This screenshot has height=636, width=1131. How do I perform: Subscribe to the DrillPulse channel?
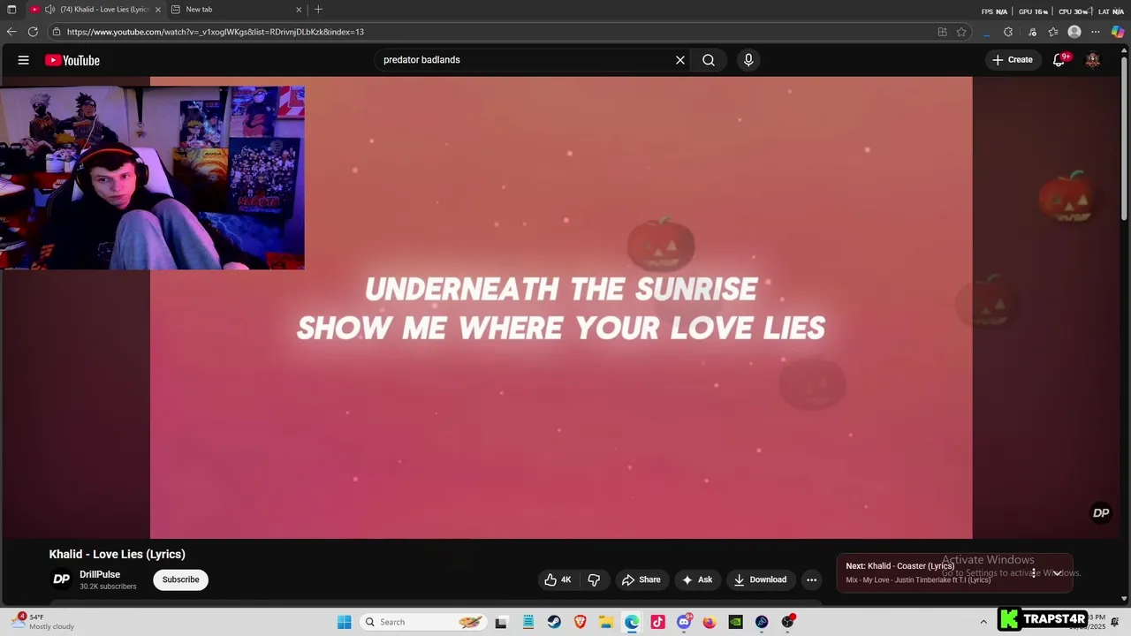tap(180, 579)
